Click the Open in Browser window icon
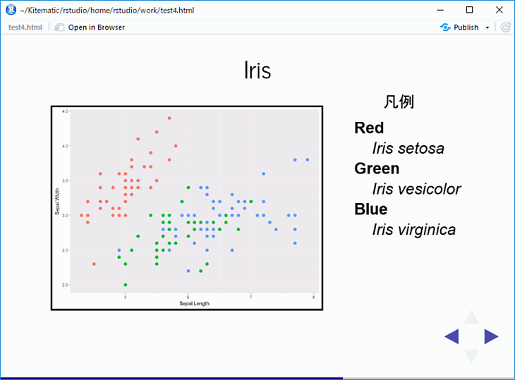This screenshot has width=515, height=380. pos(59,27)
